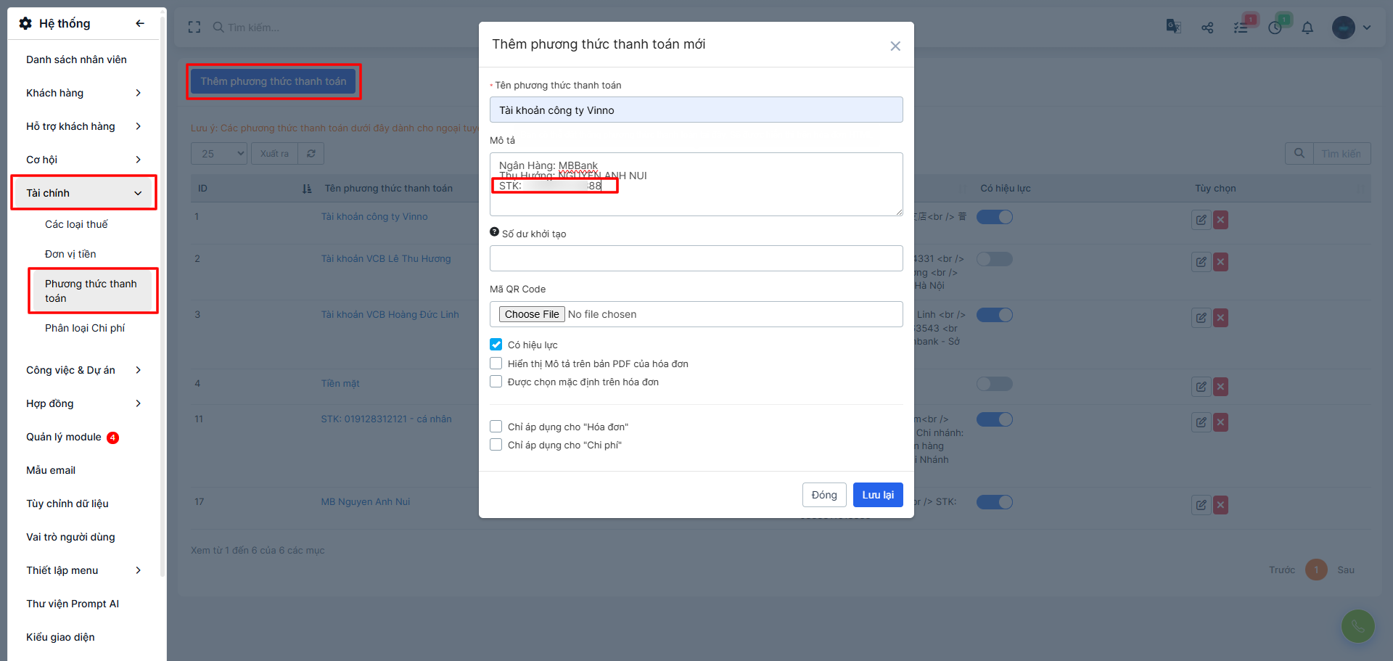This screenshot has width=1393, height=661.
Task: Select Mẫu email in sidebar
Action: click(x=51, y=470)
